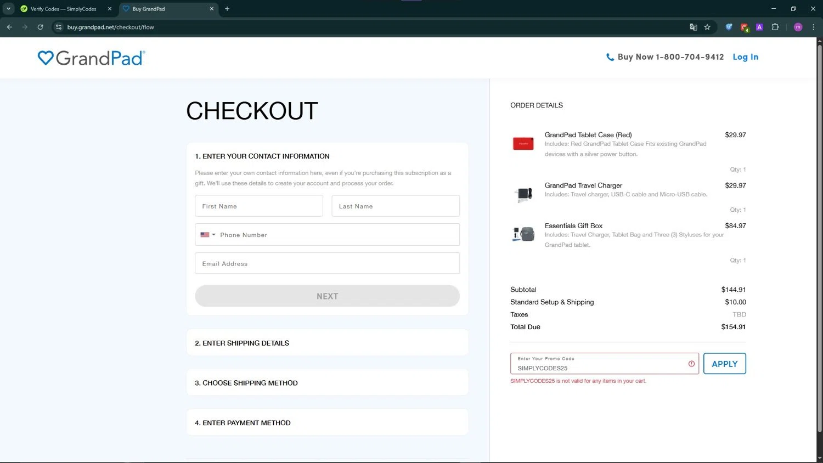Expand Enter Payment Method section
This screenshot has width=823, height=463.
tap(327, 422)
